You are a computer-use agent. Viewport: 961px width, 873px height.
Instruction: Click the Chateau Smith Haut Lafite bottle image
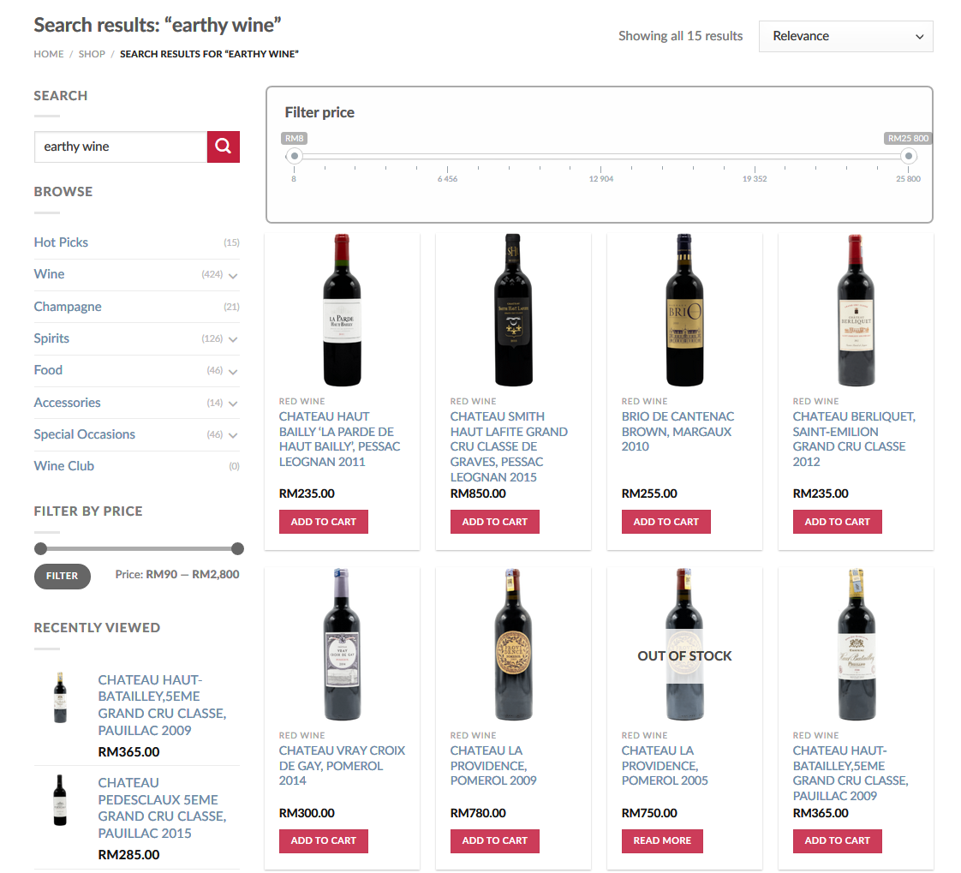[513, 310]
